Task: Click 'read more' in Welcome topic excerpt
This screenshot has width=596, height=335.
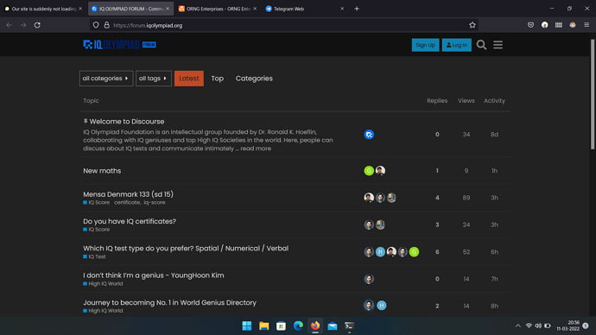Action: click(256, 149)
